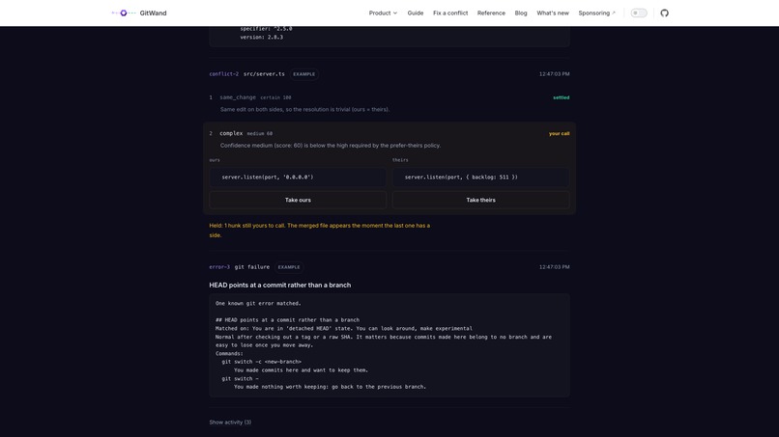Click the medium 60 confidence tag
This screenshot has height=437, width=779.
click(x=259, y=133)
